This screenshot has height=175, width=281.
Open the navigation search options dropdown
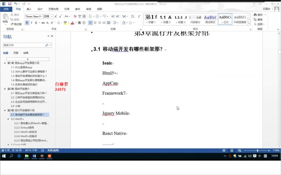point(50,45)
